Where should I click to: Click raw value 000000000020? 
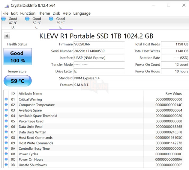coord(169,116)
